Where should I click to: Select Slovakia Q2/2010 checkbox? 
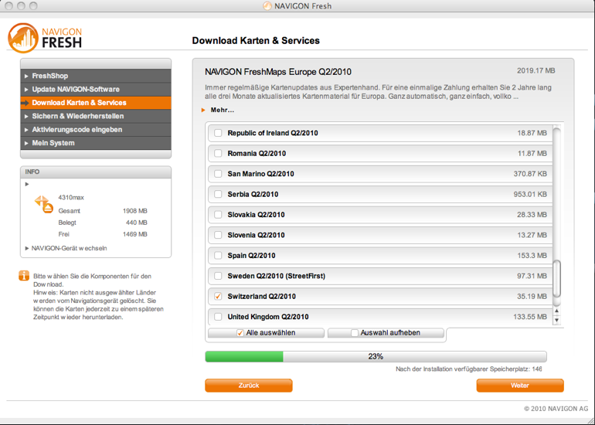coord(218,215)
